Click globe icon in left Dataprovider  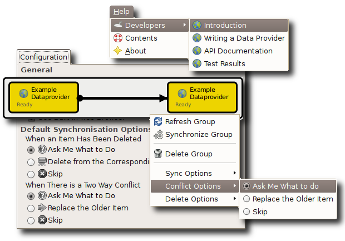coord(23,94)
